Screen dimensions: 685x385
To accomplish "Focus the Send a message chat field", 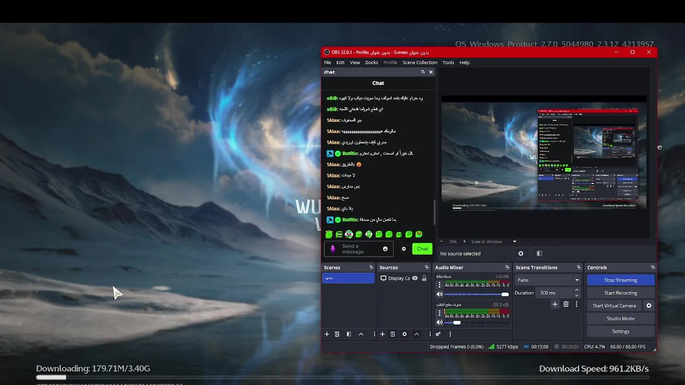I will tap(357, 249).
